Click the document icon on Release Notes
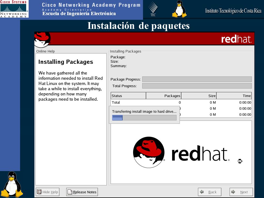 70,192
